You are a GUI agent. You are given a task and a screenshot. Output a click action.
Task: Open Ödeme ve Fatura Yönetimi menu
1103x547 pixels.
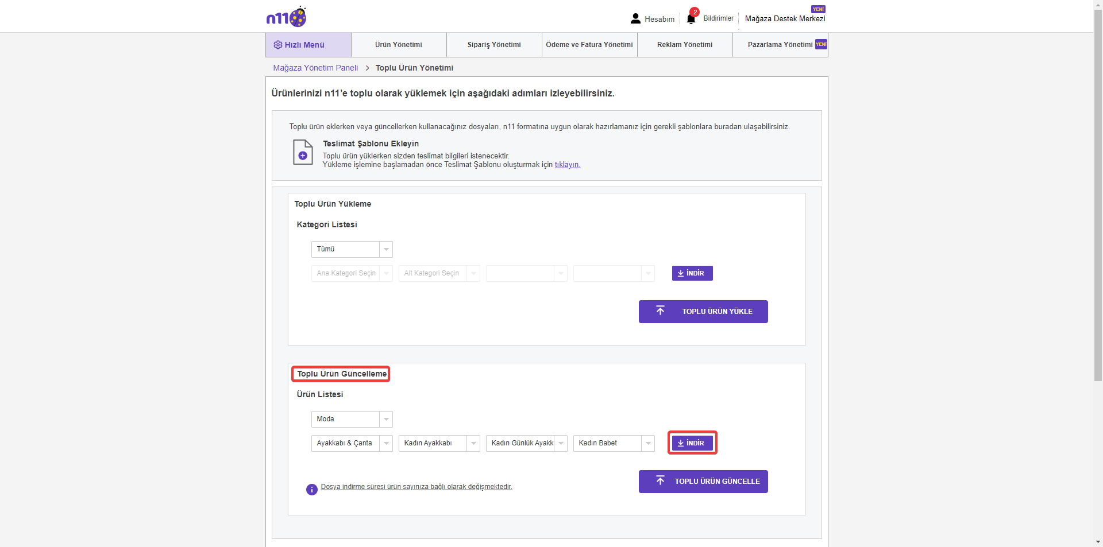point(589,45)
